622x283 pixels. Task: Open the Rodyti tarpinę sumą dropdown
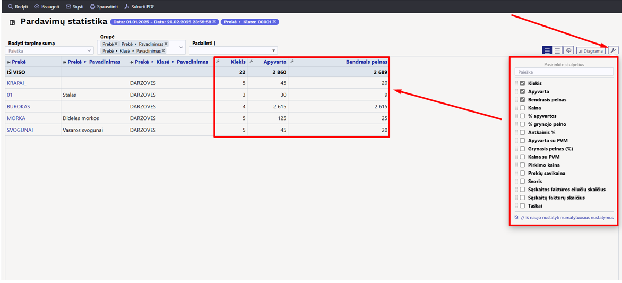coord(49,51)
